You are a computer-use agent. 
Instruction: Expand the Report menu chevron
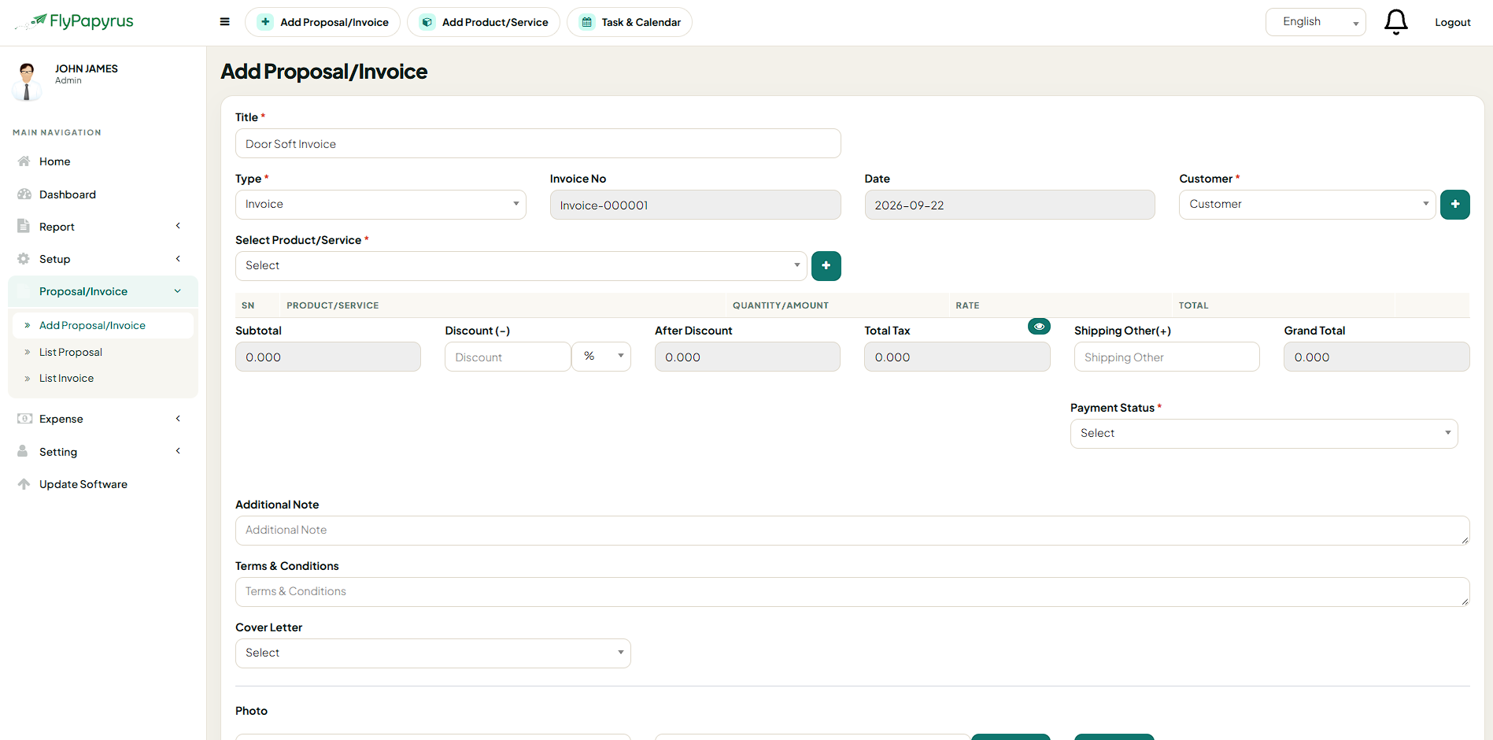[178, 226]
